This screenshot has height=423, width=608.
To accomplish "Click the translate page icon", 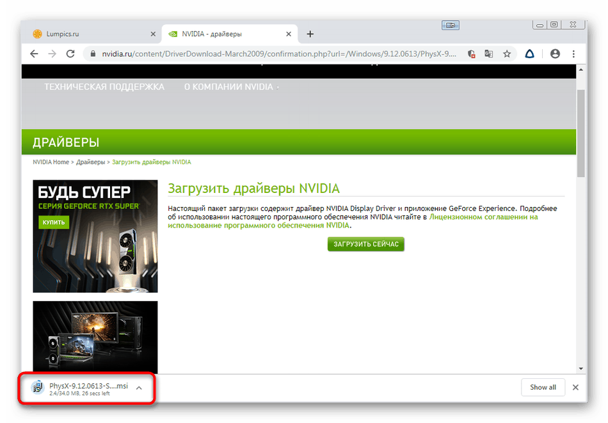I will coord(488,54).
